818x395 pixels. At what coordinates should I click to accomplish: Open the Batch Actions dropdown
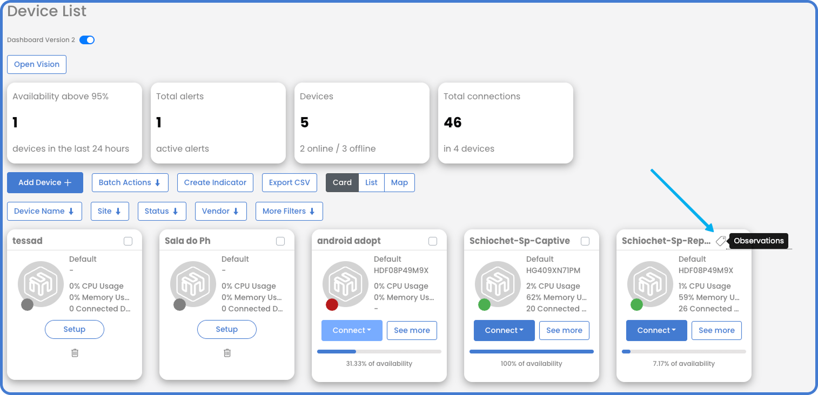tap(130, 182)
